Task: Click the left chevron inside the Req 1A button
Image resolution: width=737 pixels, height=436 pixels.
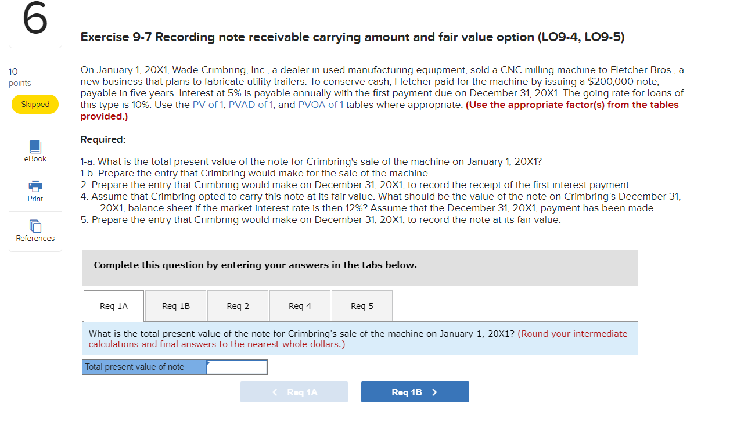Action: tap(275, 392)
